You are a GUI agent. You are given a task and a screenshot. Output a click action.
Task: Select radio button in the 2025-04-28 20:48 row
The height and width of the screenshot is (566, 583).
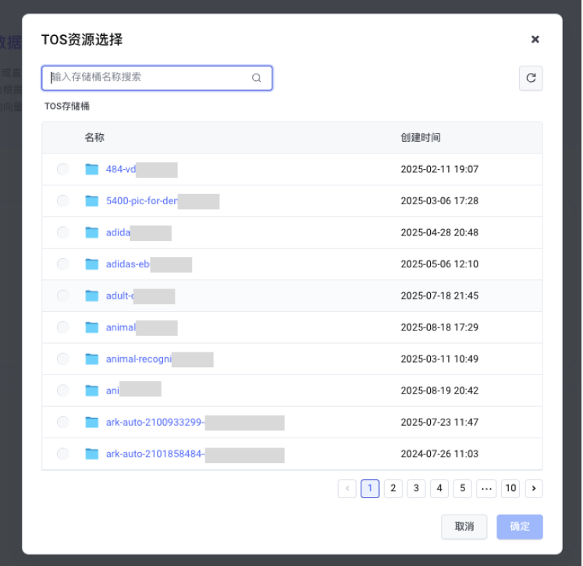[x=63, y=232]
